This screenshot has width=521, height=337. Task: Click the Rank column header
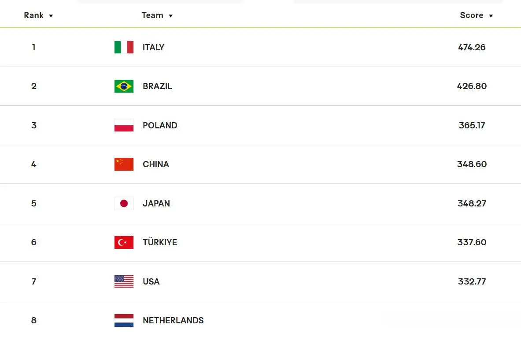(x=33, y=15)
